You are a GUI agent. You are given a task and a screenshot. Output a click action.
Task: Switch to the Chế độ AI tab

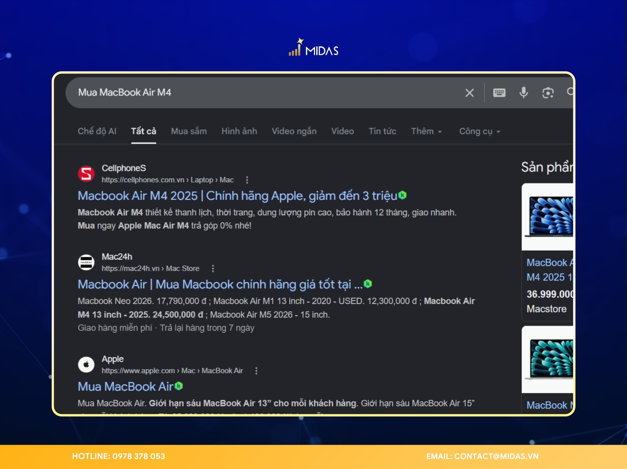pyautogui.click(x=97, y=131)
